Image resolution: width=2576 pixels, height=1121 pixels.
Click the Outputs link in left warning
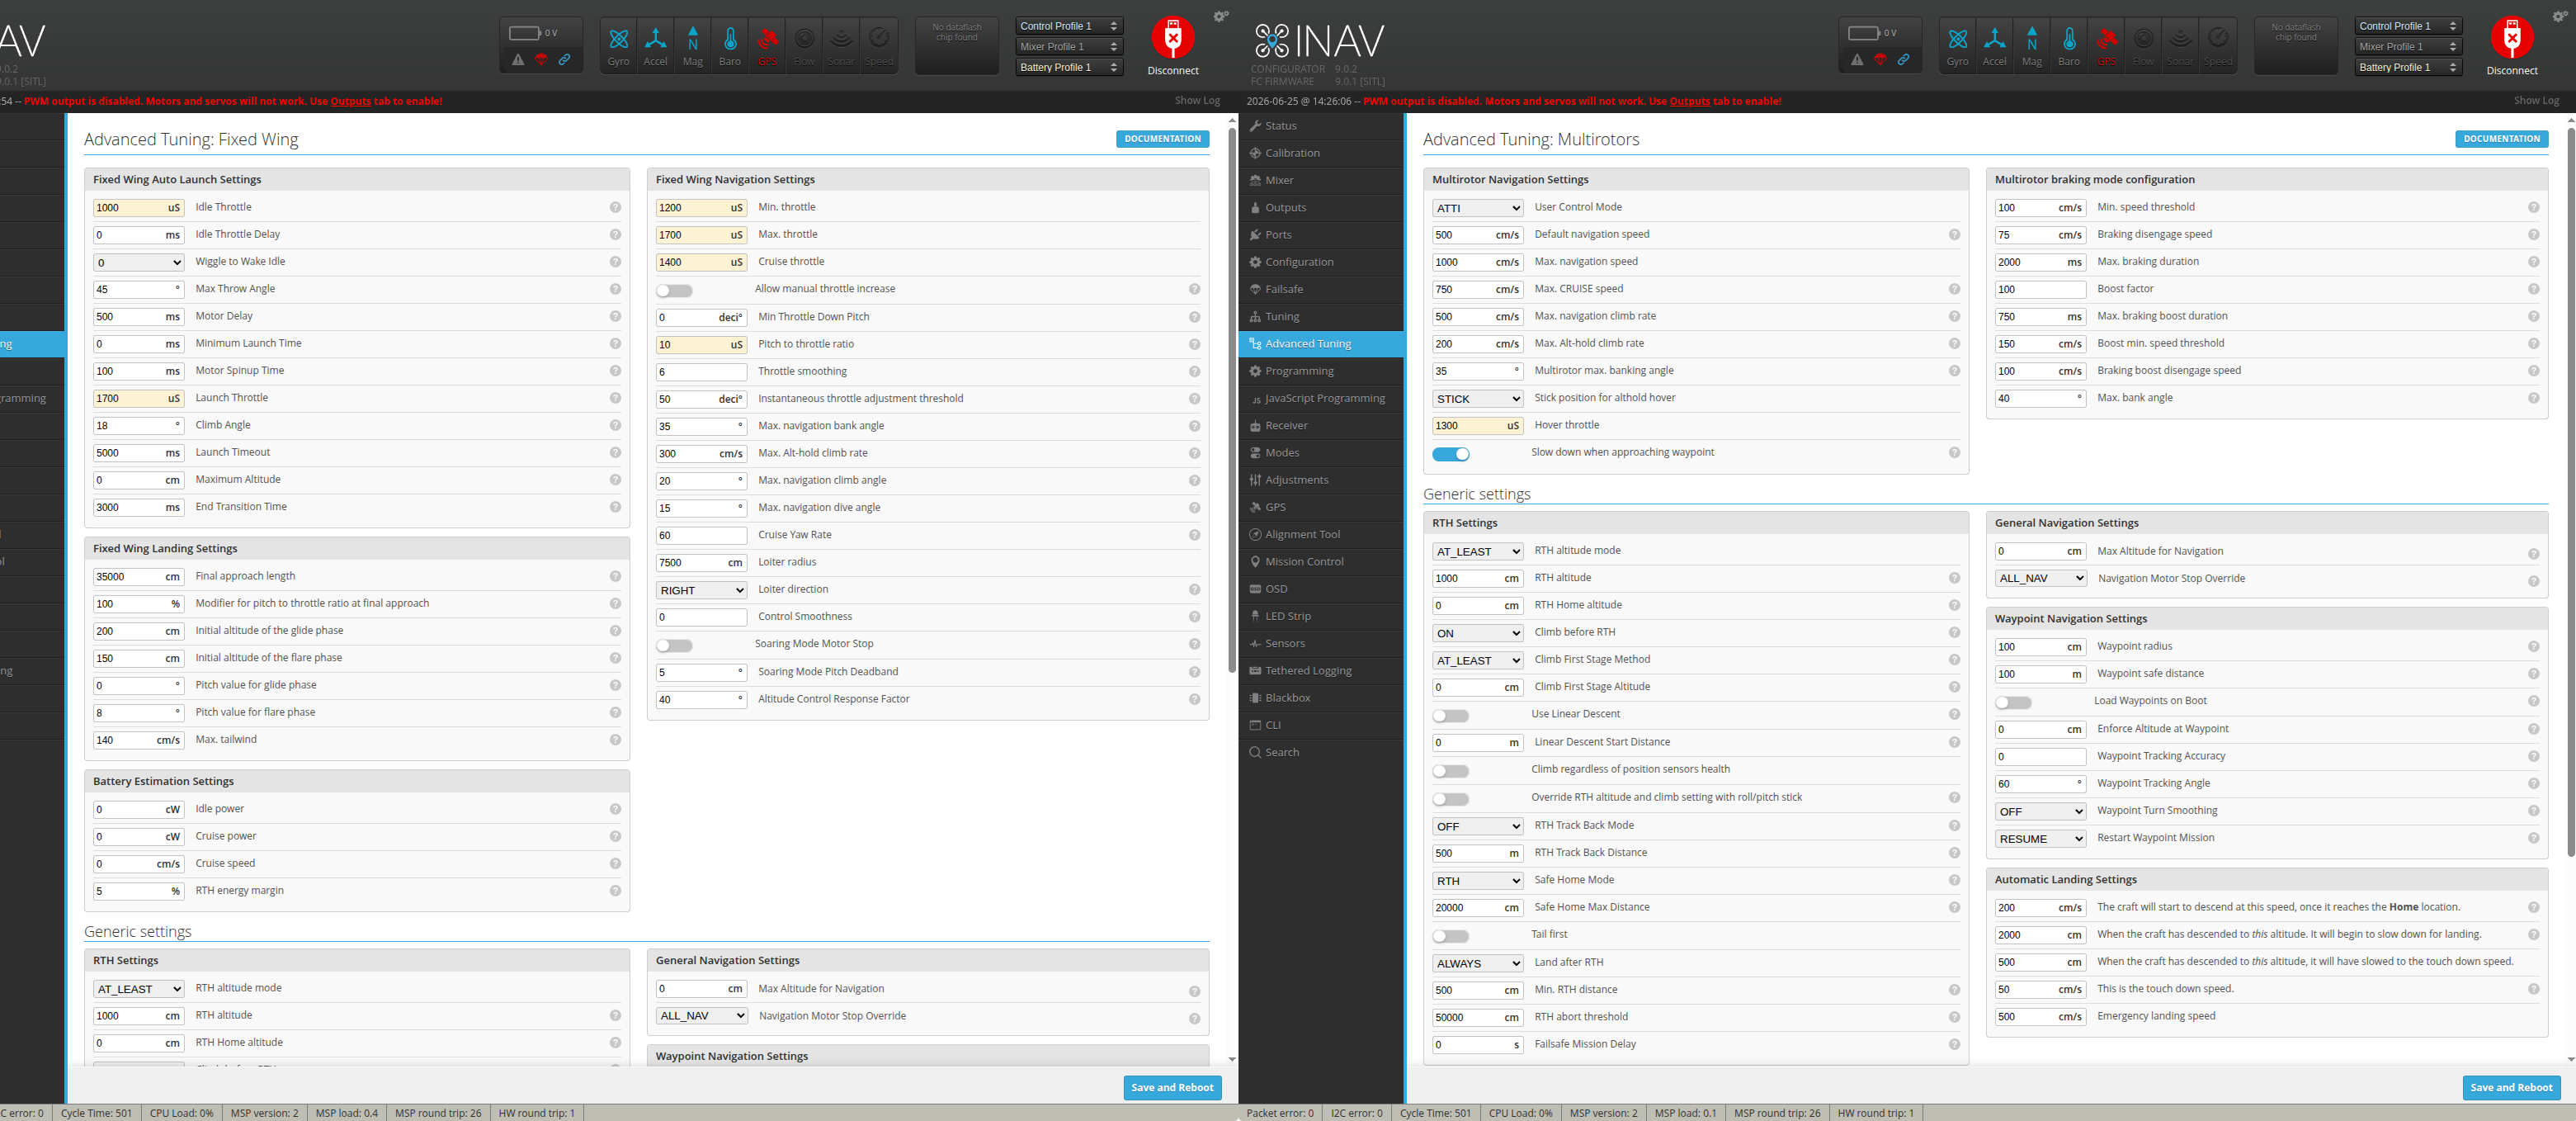pos(350,101)
